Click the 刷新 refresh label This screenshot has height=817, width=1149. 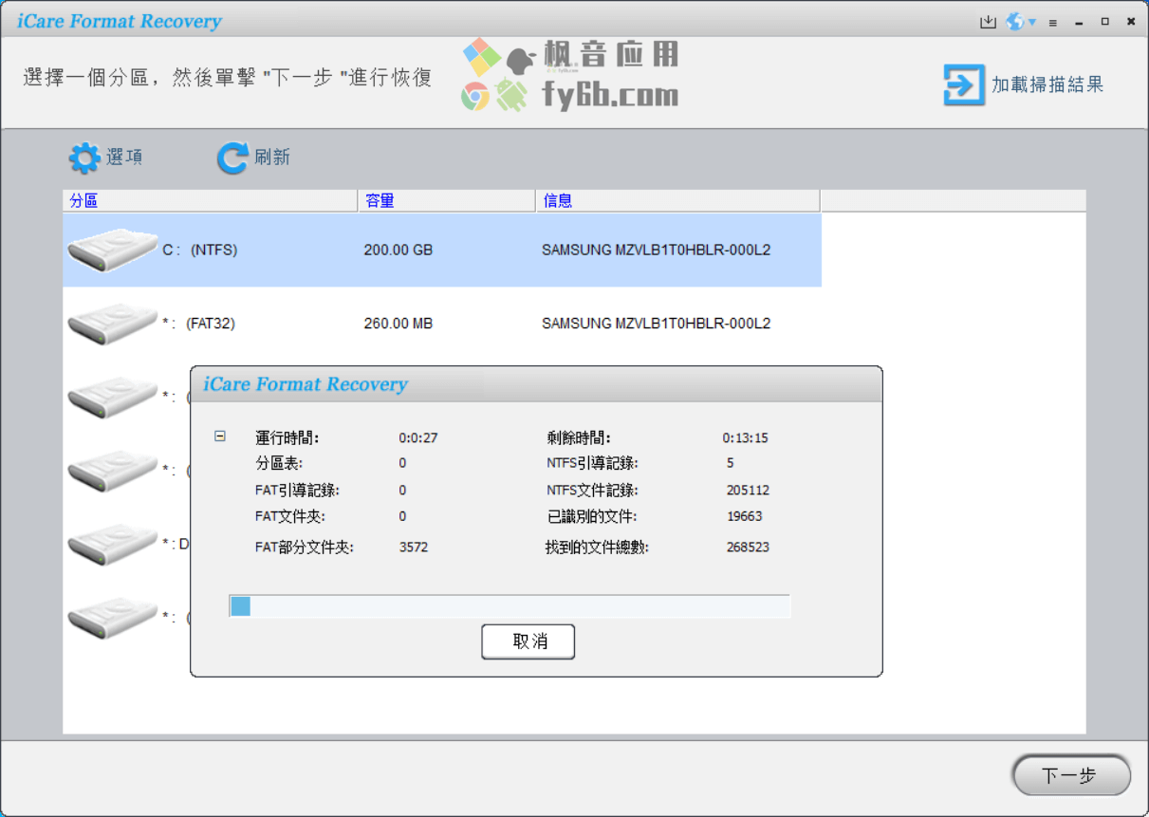pos(272,158)
